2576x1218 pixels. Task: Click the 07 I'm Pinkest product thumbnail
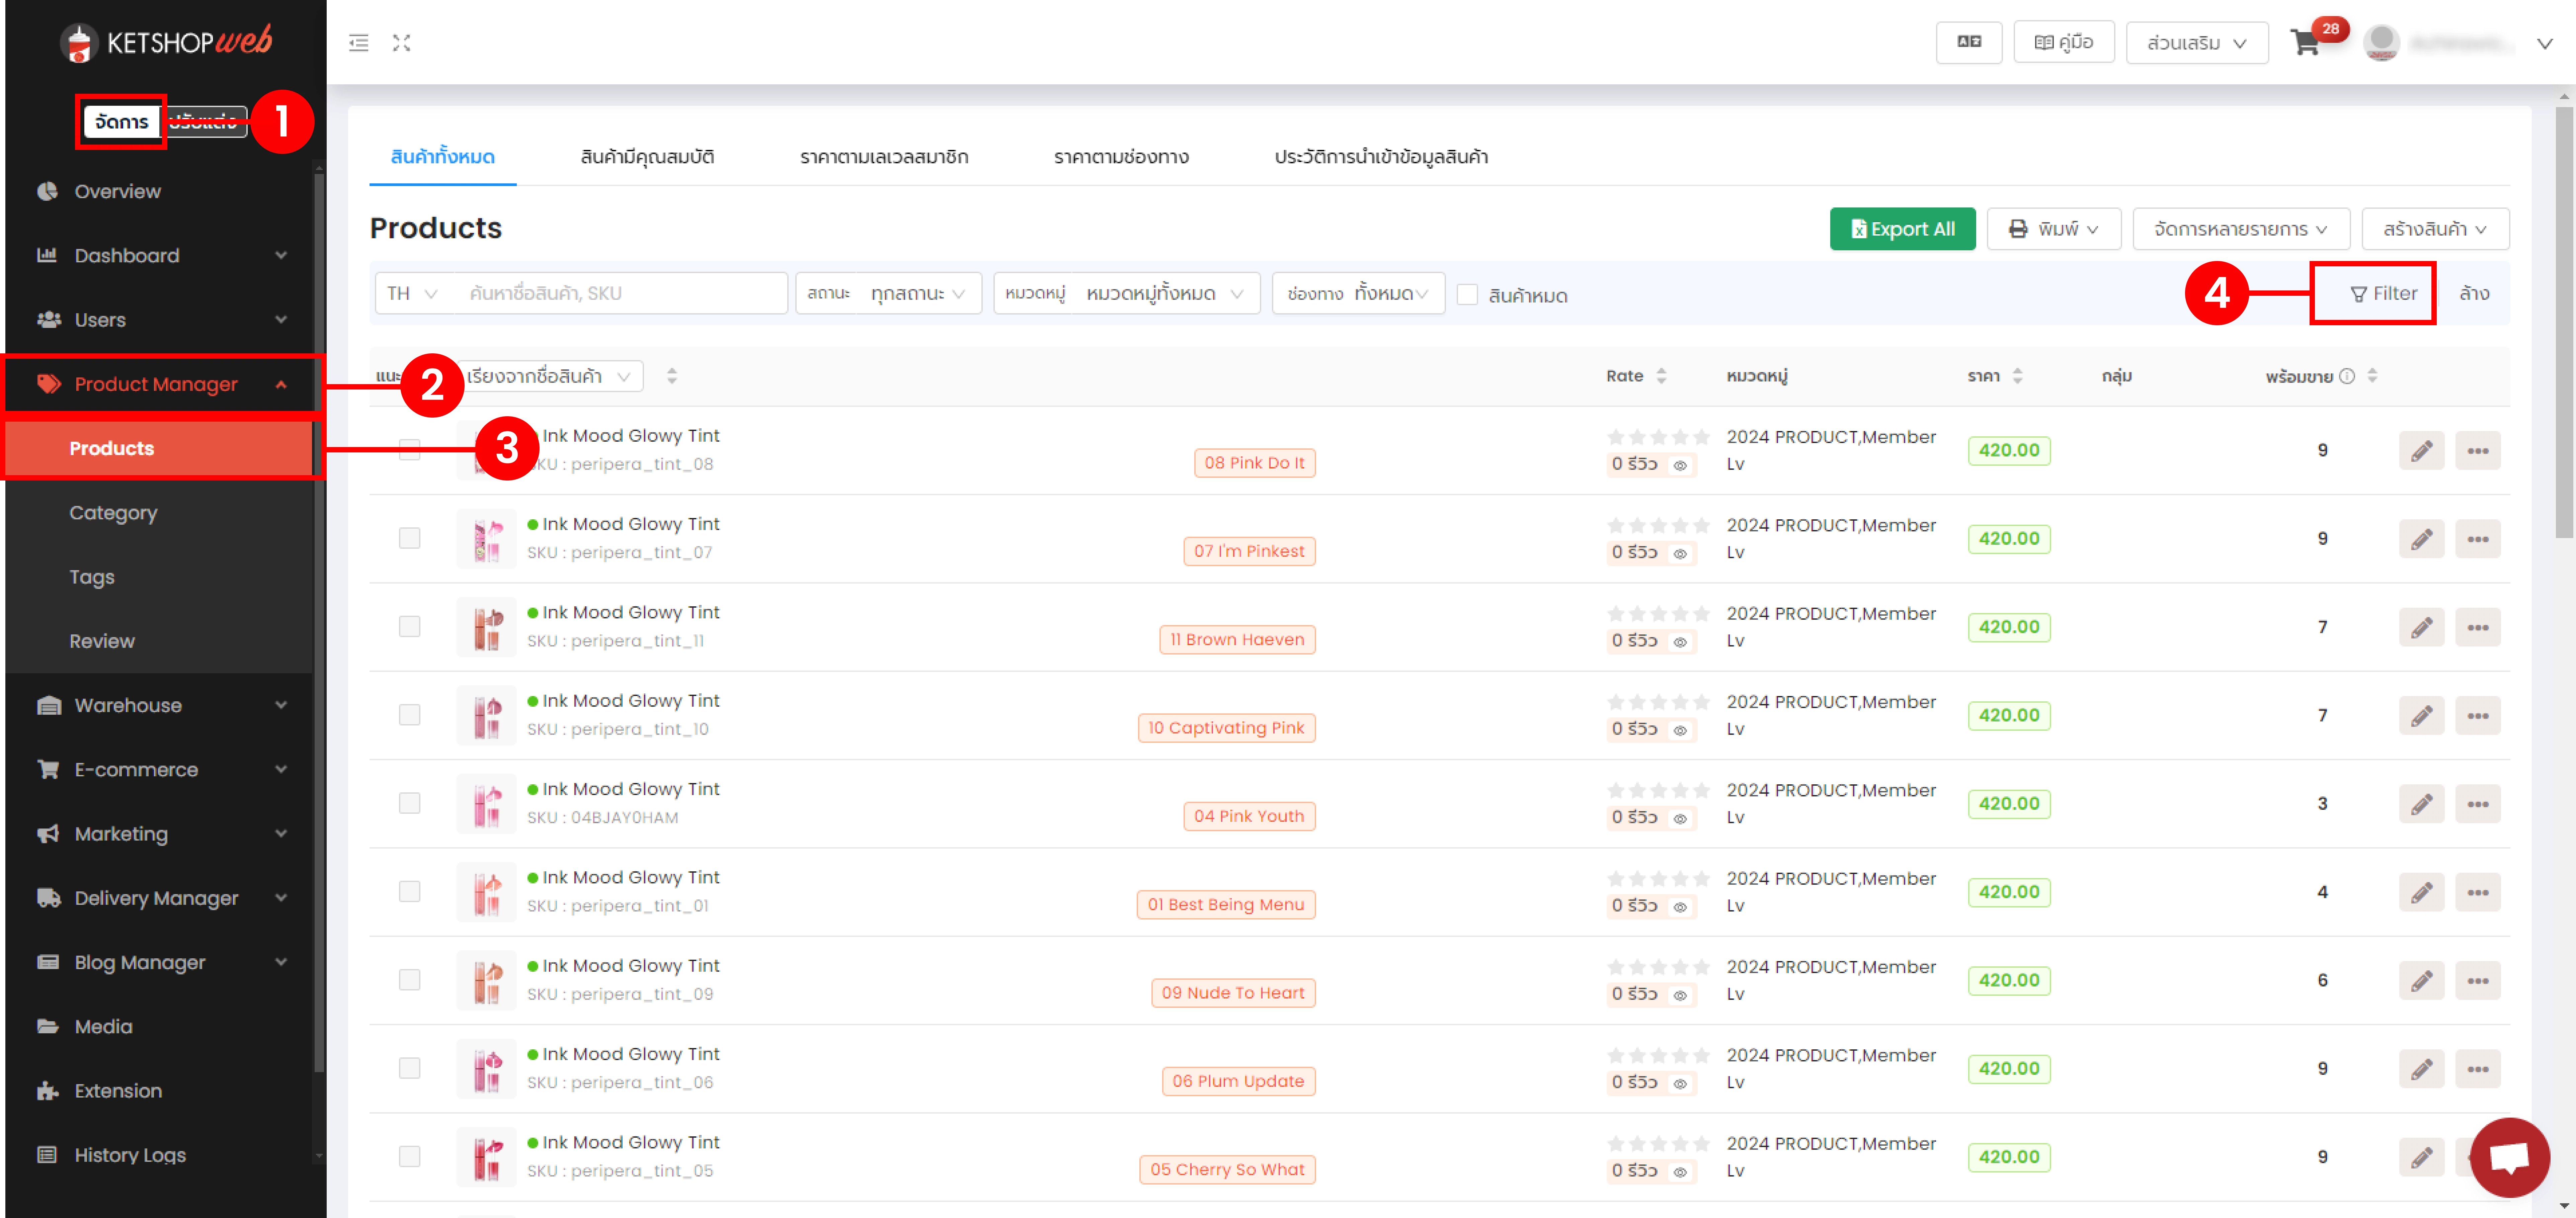[487, 539]
